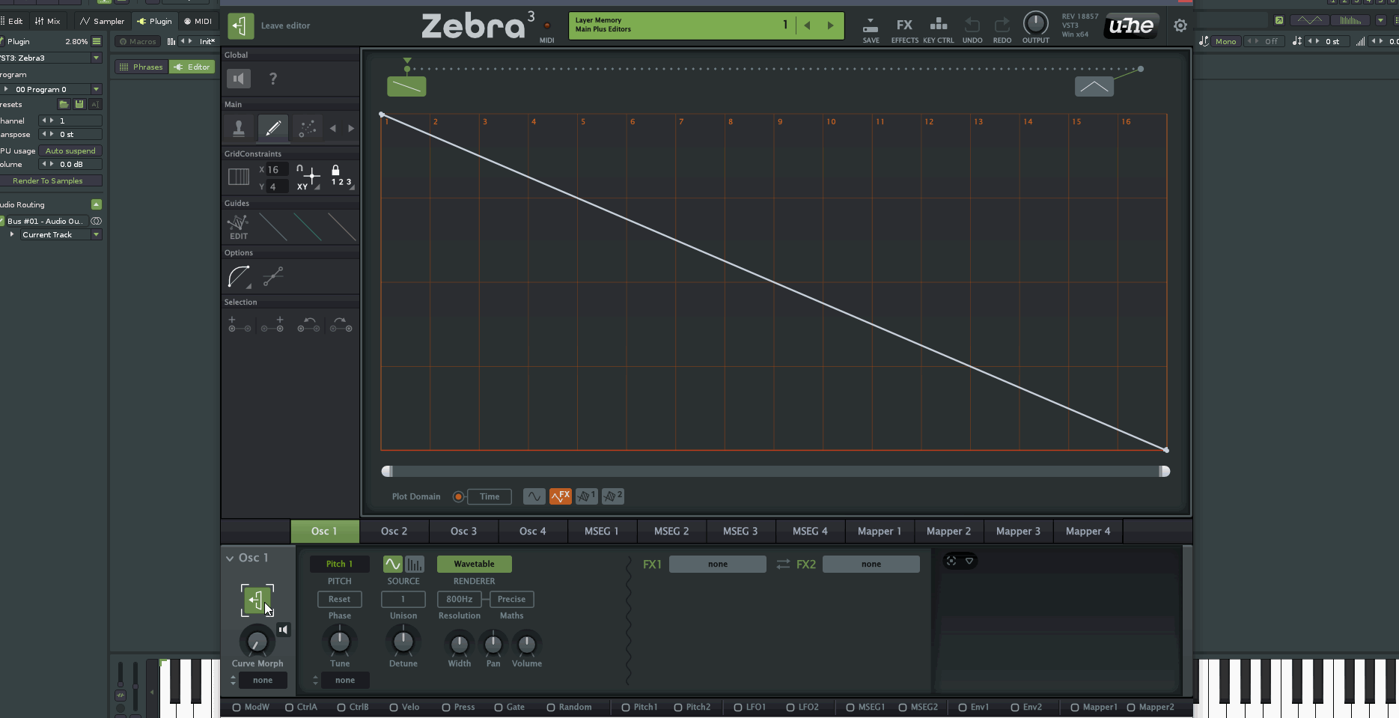This screenshot has width=1399, height=718.
Task: Select the pencil draw tool
Action: pyautogui.click(x=273, y=128)
